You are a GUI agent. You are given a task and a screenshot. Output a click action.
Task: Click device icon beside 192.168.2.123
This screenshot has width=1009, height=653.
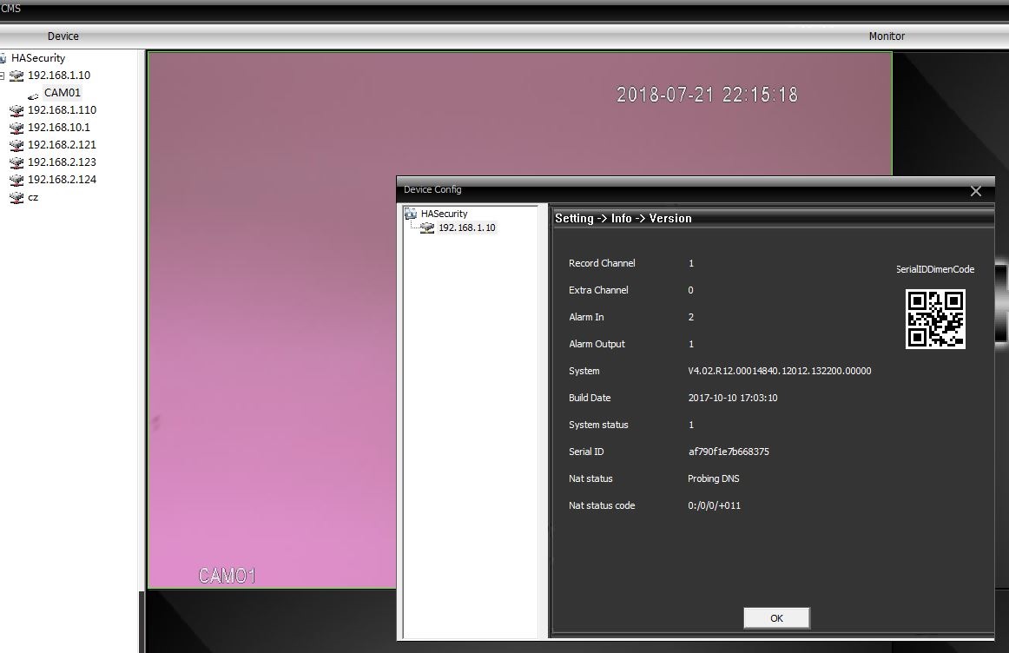[x=16, y=162]
